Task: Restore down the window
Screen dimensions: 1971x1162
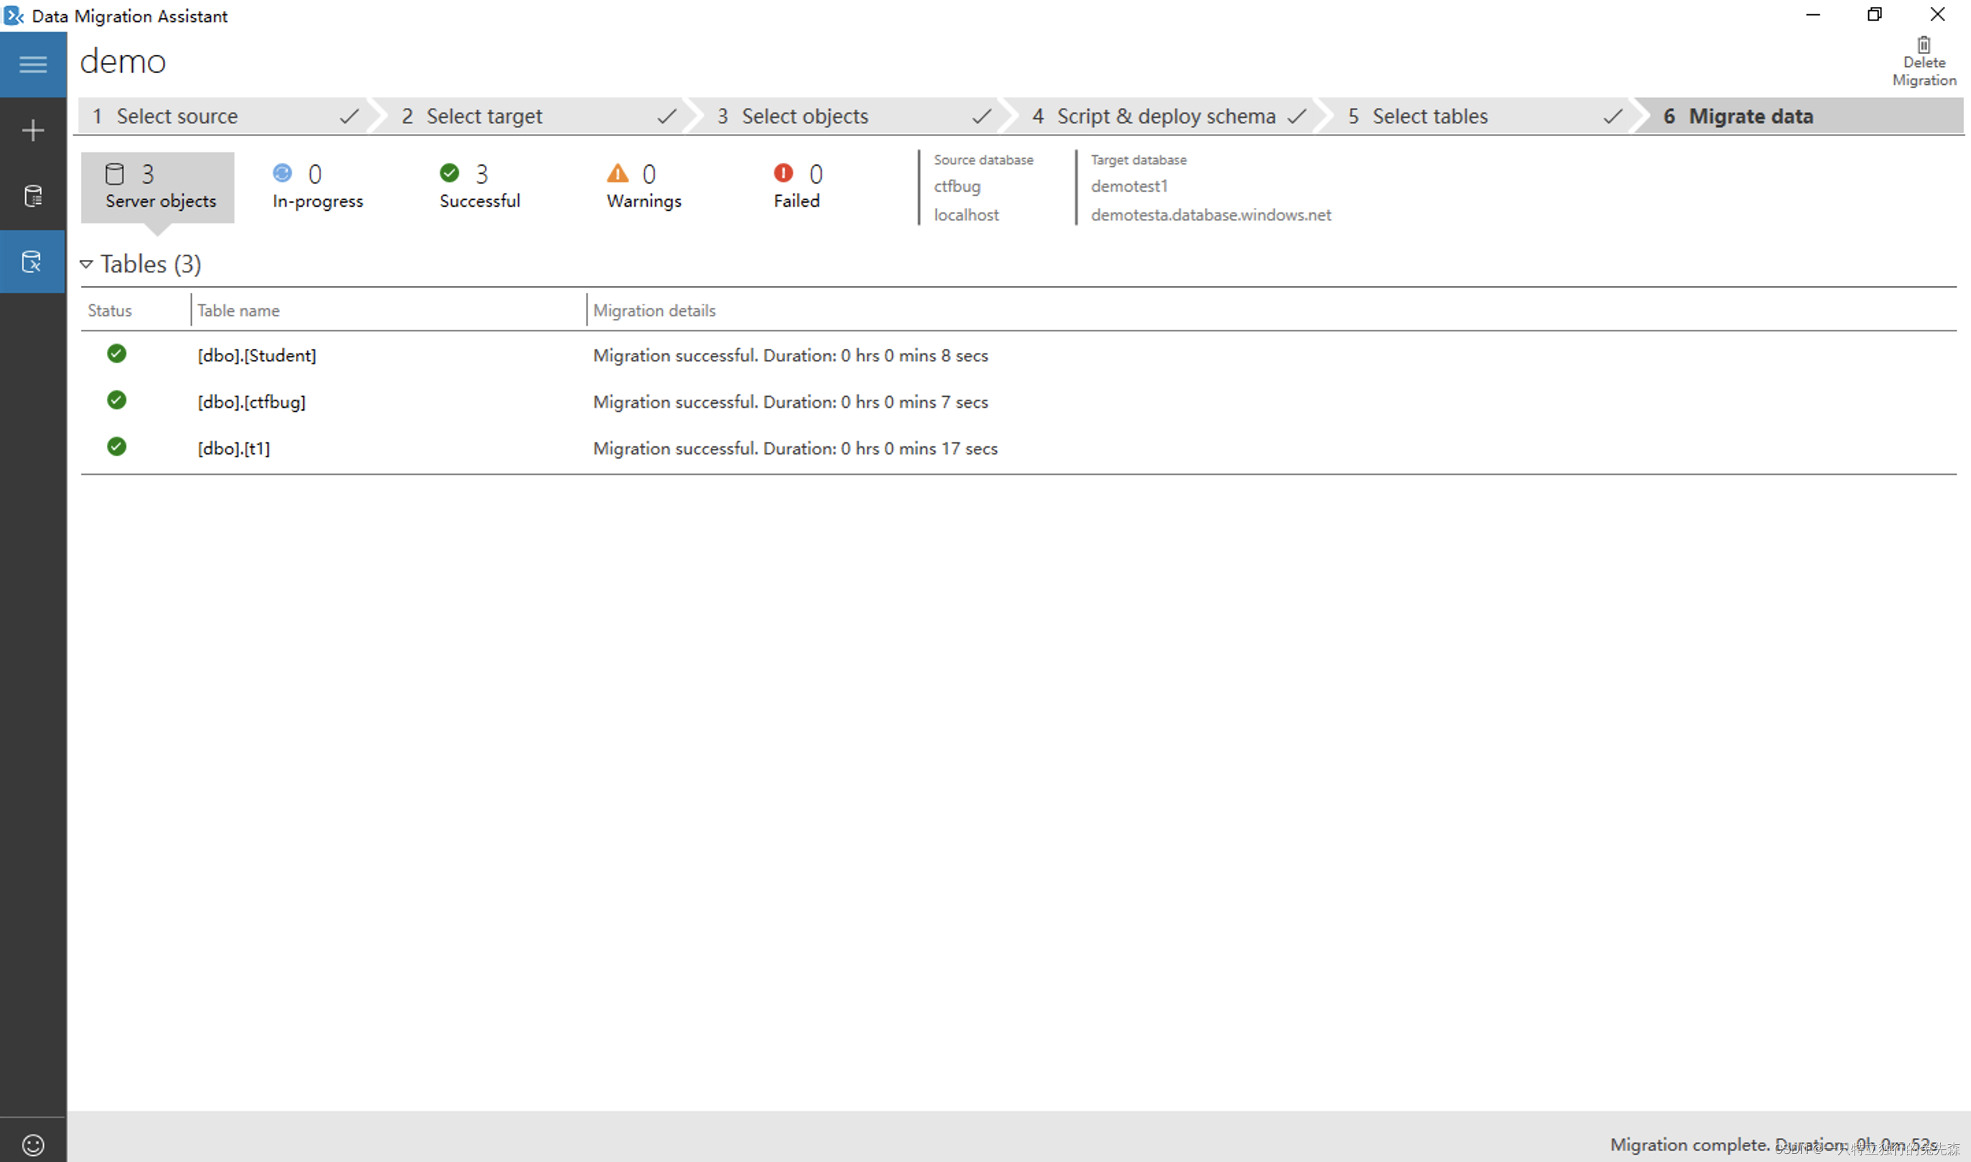Action: coord(1874,14)
